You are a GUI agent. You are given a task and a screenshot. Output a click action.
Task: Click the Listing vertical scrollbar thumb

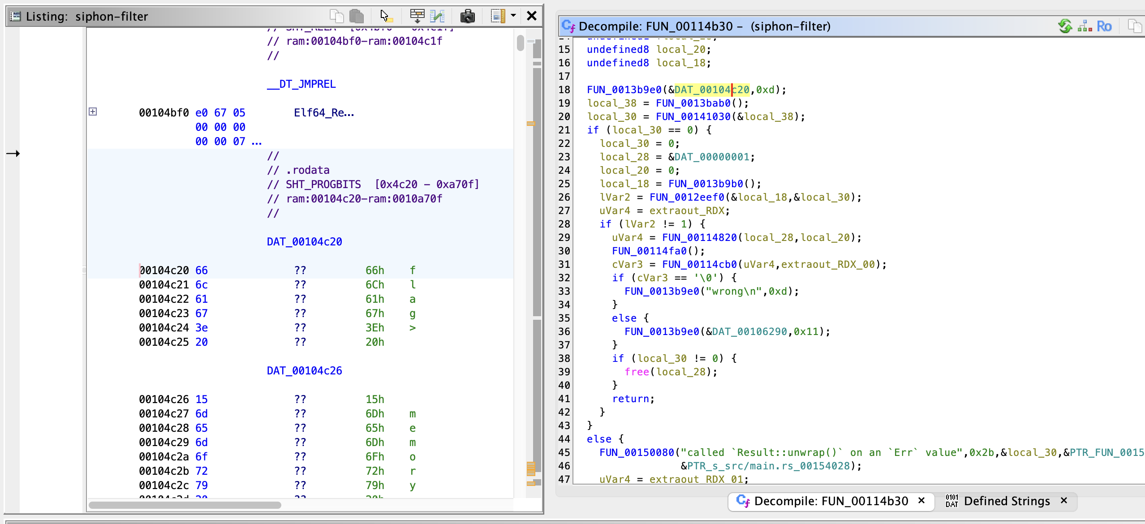pos(520,43)
